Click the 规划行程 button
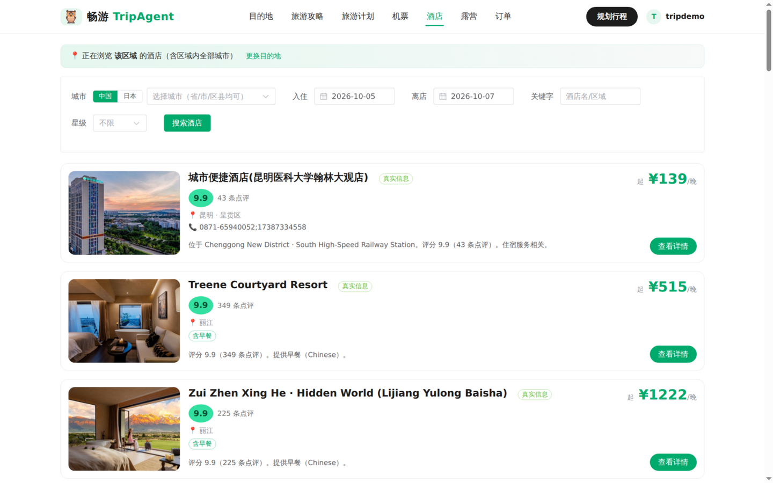This screenshot has height=483, width=773. click(611, 17)
